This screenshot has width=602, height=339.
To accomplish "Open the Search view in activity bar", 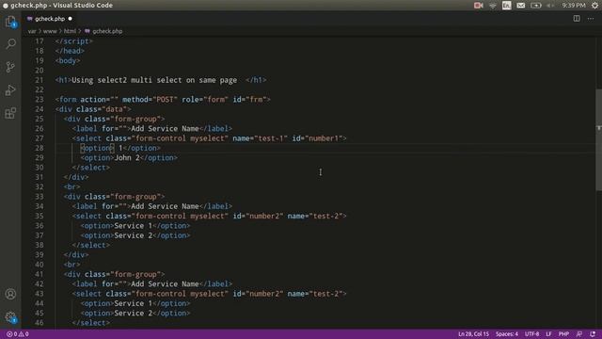I will click(10, 44).
